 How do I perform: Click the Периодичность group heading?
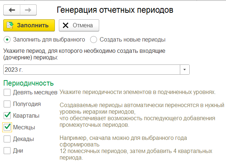pos(29,83)
